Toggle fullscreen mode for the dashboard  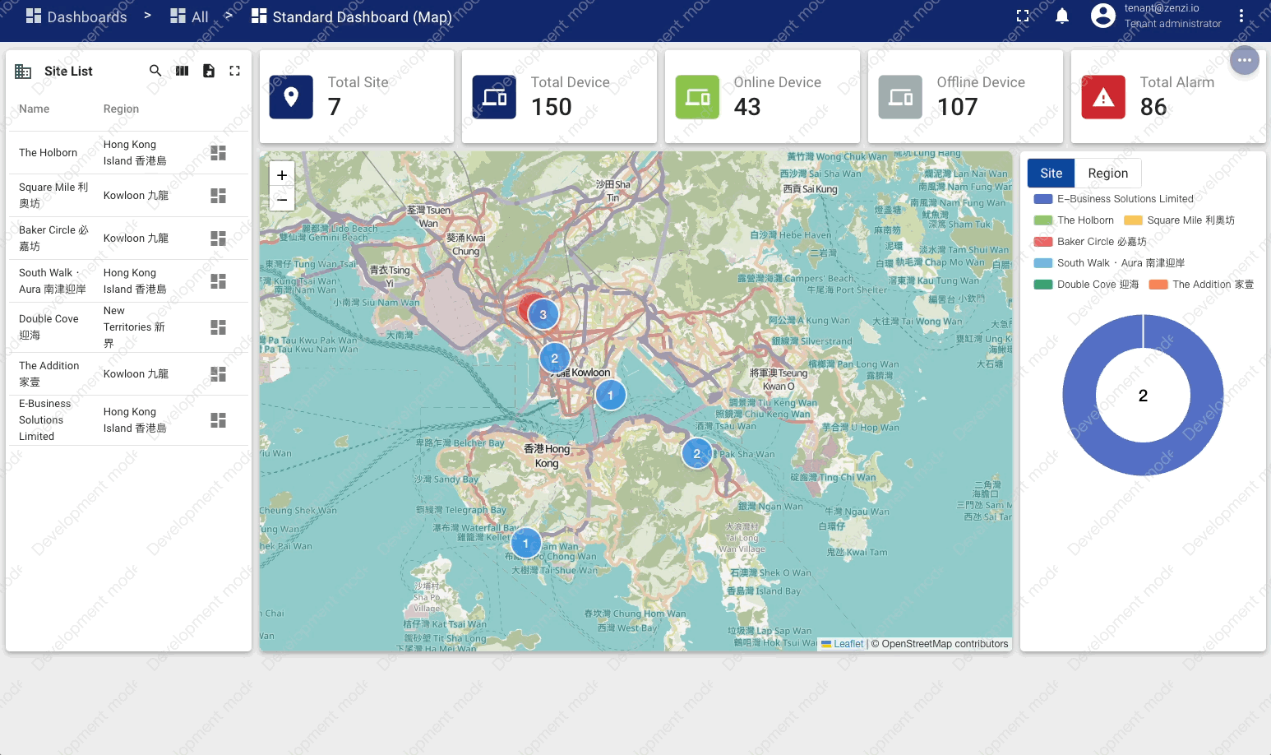1023,16
